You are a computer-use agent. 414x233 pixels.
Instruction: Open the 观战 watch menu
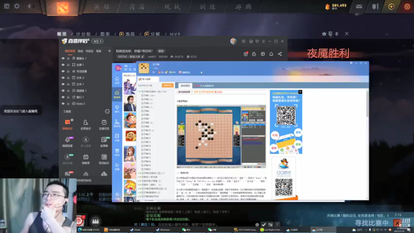click(172, 7)
